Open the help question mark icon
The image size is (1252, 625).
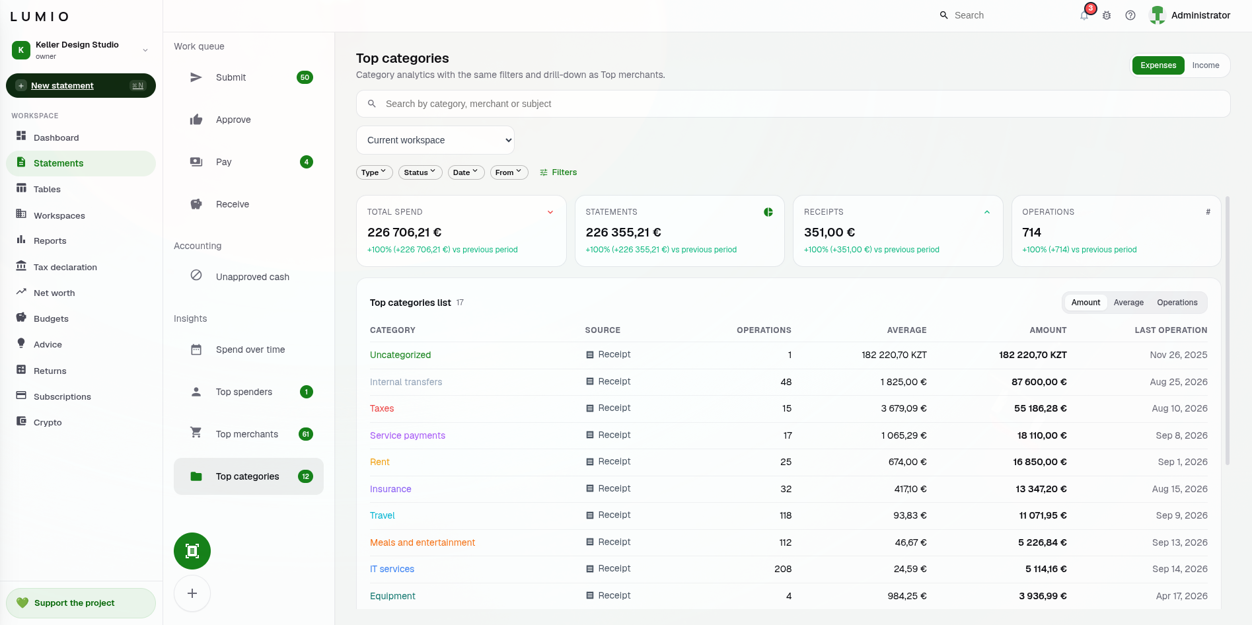coord(1130,15)
